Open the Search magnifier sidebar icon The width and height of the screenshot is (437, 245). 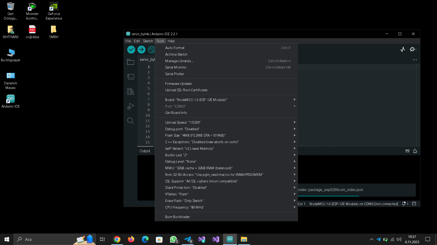(131, 121)
